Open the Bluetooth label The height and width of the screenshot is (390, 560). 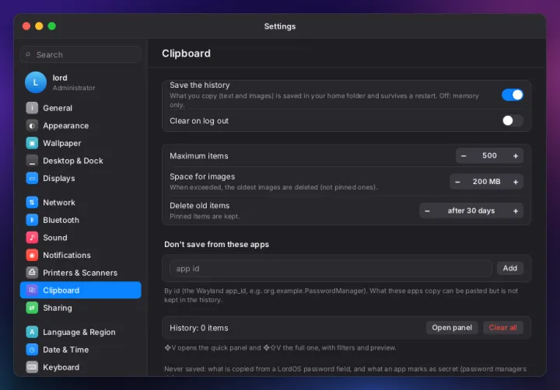pos(61,220)
